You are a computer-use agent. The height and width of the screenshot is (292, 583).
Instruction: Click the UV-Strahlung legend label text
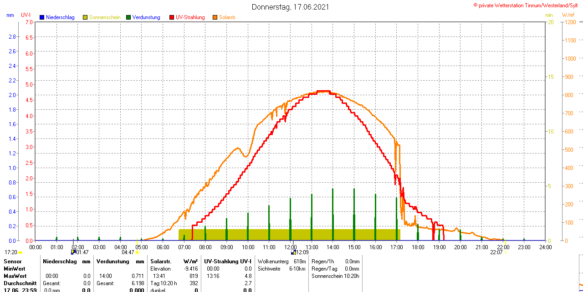tap(190, 17)
